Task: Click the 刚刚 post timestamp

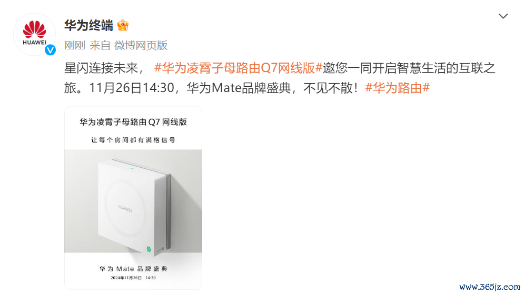Action: [75, 45]
